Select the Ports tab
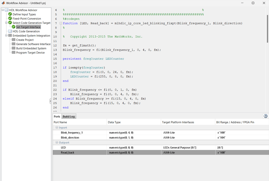Screen dimensions: 269x181 pyautogui.click(x=57, y=116)
